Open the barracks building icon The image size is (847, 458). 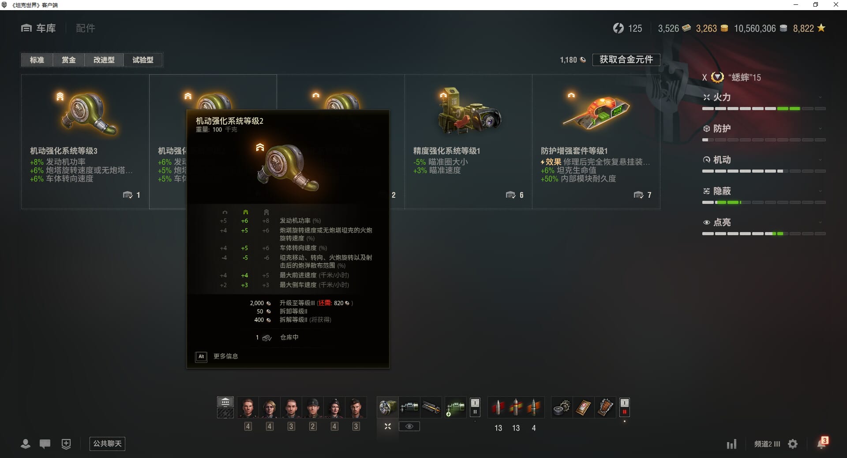pos(225,402)
